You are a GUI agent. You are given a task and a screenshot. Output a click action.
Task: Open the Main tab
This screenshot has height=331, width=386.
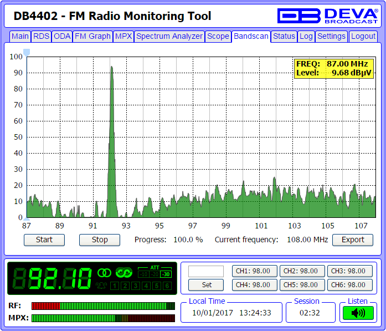coord(20,36)
